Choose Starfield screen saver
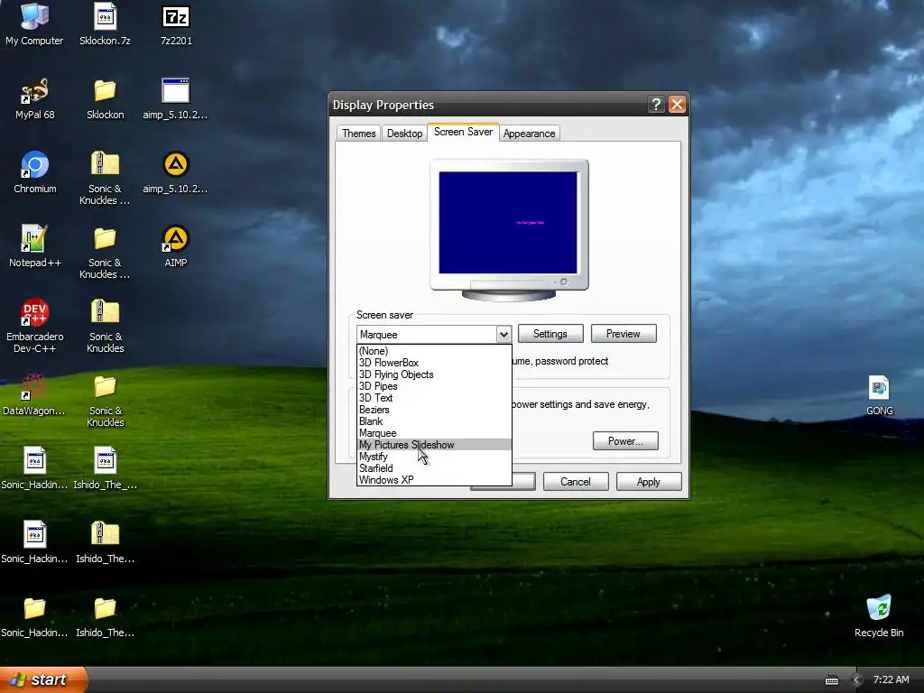This screenshot has width=924, height=693. [434, 468]
